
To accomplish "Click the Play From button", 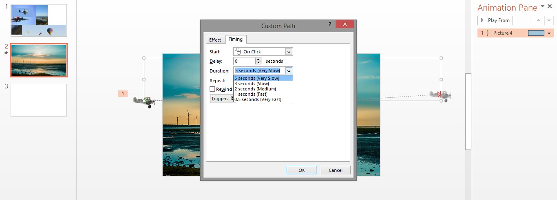I will (x=495, y=20).
